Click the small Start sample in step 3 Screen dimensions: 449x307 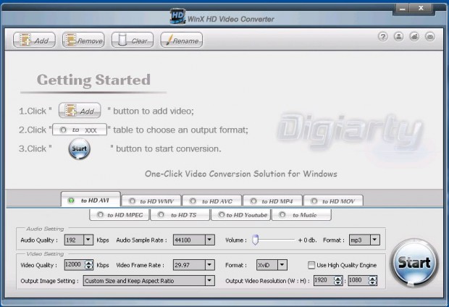pyautogui.click(x=80, y=148)
